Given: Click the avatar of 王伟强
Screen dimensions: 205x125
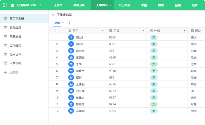Looking at the screenshot, I should 71,84.
